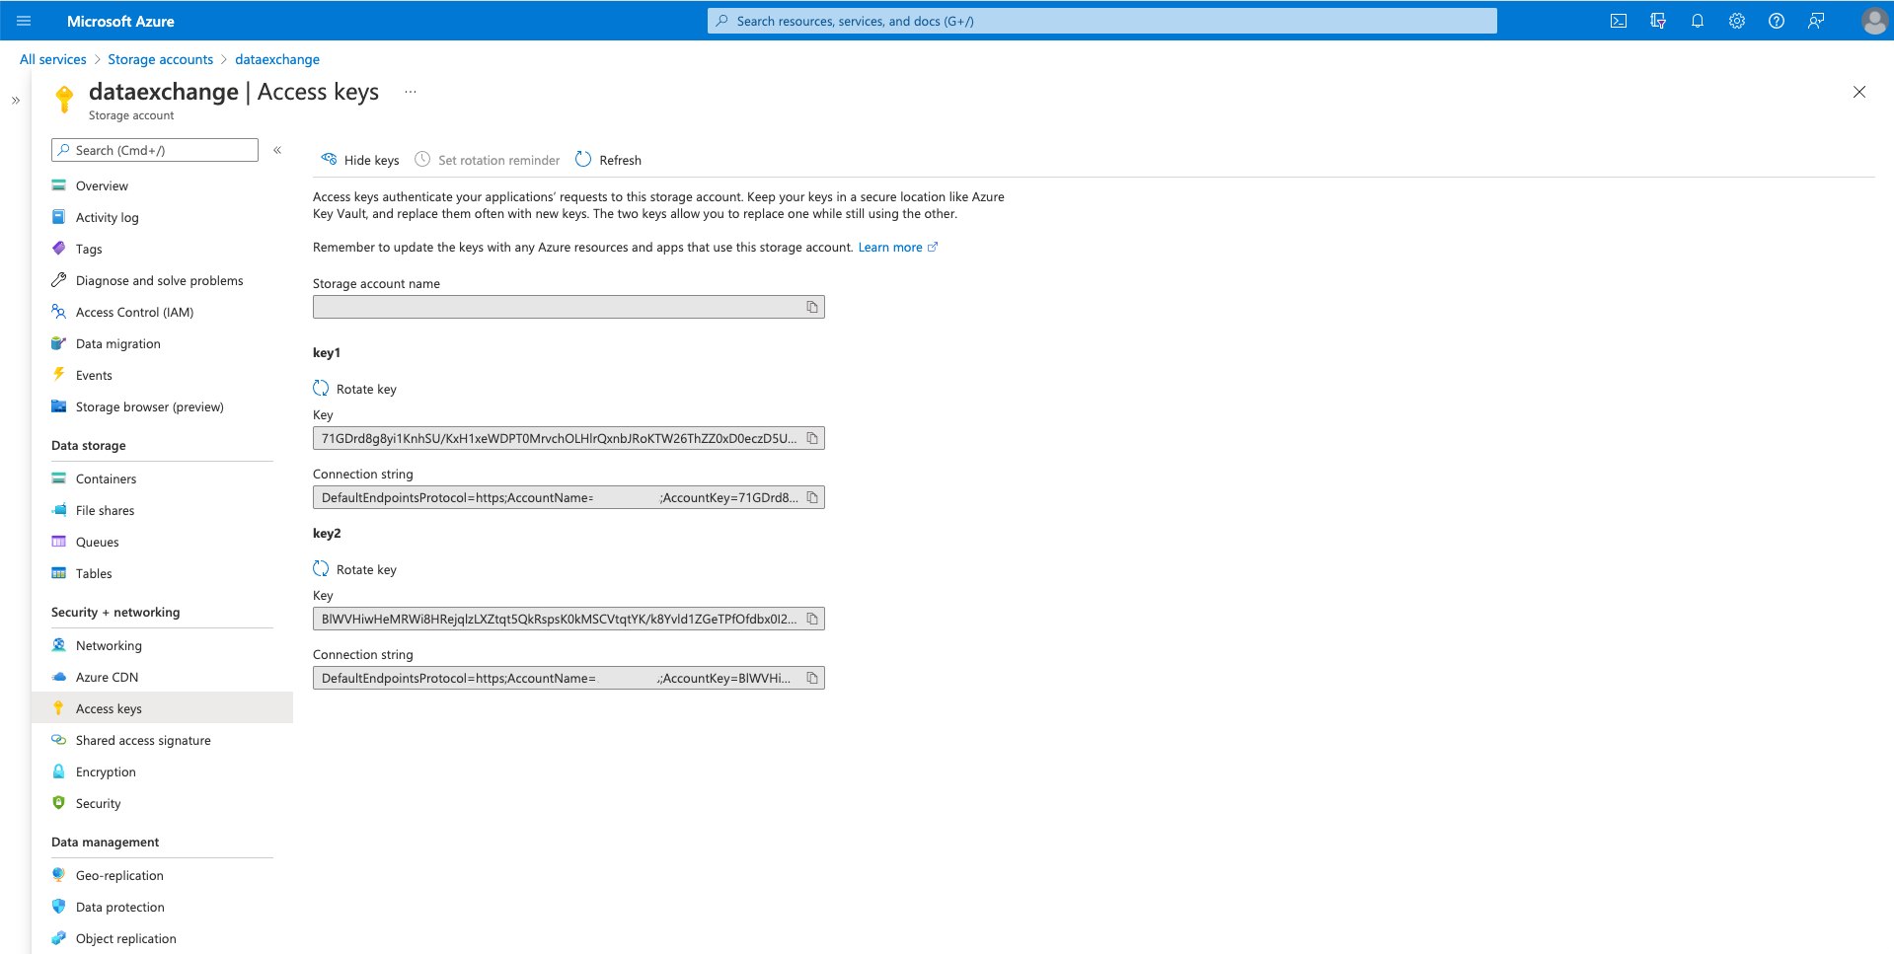Open portal settings gear
This screenshot has height=954, width=1894.
tap(1737, 21)
